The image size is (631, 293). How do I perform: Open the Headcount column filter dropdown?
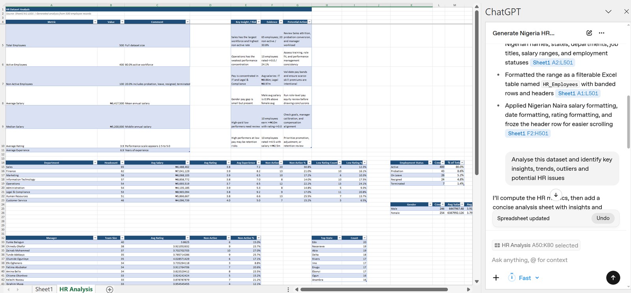pyautogui.click(x=122, y=162)
